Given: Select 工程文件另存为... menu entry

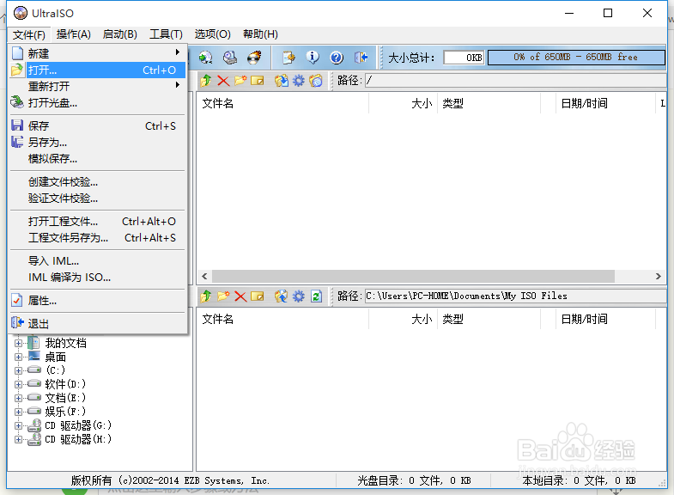Looking at the screenshot, I should (98, 238).
